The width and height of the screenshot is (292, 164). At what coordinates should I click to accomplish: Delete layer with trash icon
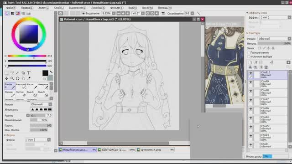click(x=266, y=67)
